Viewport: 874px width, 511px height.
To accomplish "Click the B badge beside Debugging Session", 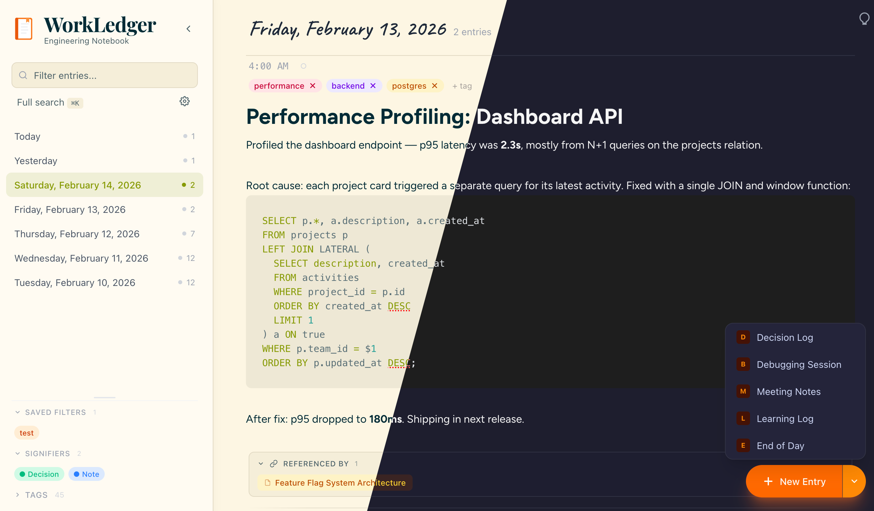I will coord(743,364).
